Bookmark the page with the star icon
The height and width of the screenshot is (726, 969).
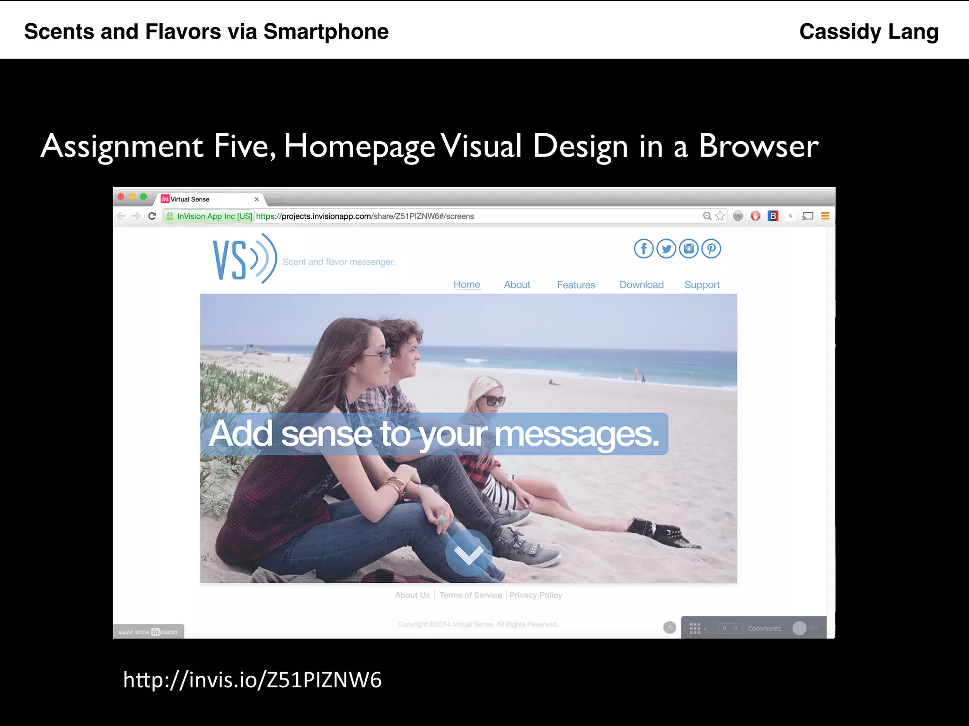point(720,216)
